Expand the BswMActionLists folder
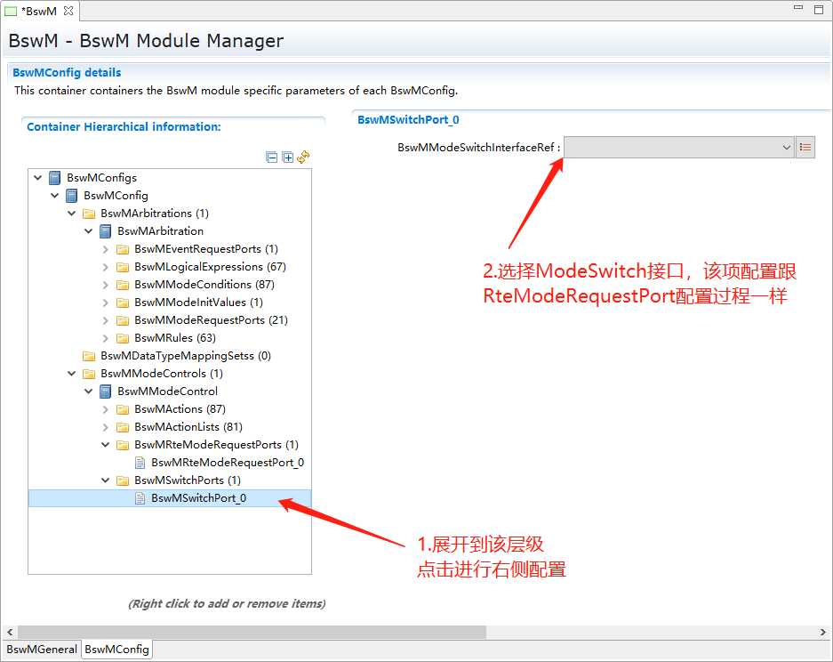Viewport: 833px width, 662px height. coord(106,427)
